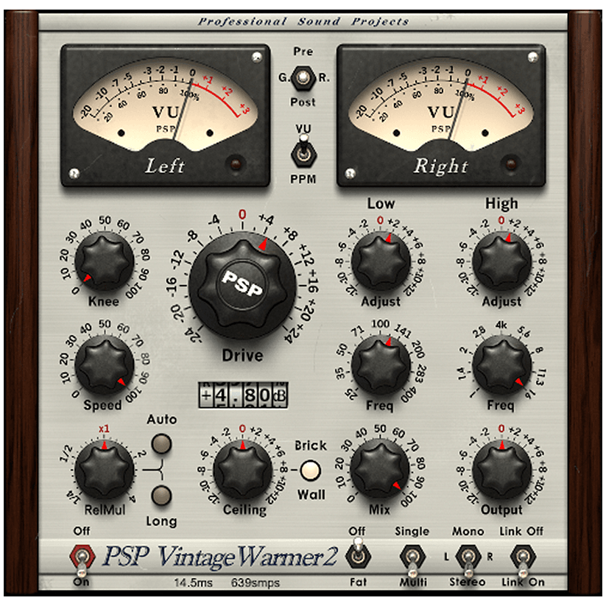
Task: Click the Pre label above switch
Action: tap(303, 52)
